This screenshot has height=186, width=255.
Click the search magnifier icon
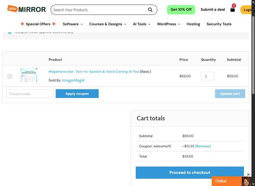pyautogui.click(x=150, y=10)
